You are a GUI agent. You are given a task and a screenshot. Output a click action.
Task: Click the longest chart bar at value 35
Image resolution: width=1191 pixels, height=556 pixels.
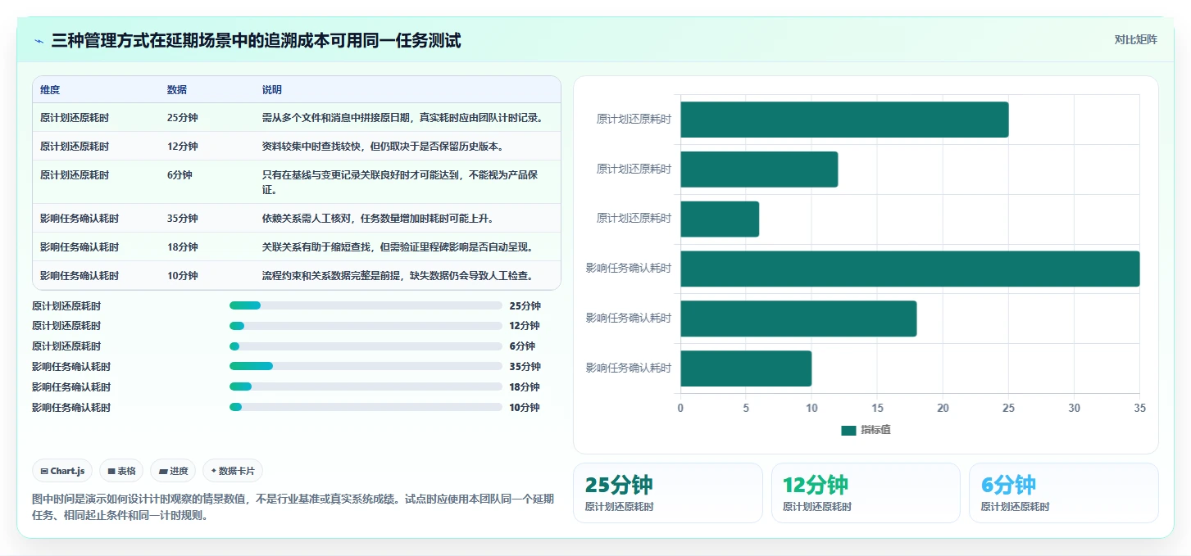click(x=910, y=269)
